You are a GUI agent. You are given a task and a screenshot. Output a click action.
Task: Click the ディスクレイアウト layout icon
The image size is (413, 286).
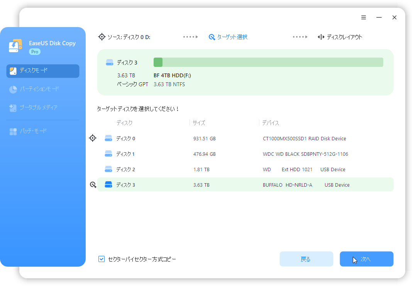(x=321, y=37)
